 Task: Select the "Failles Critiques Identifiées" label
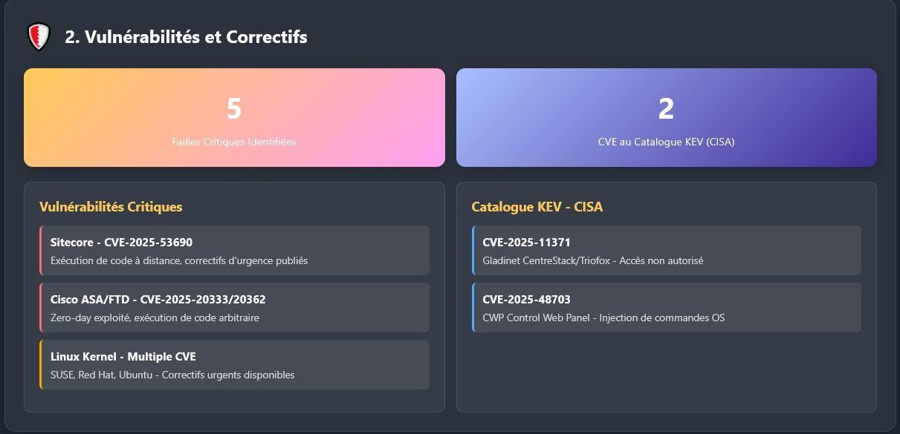234,142
